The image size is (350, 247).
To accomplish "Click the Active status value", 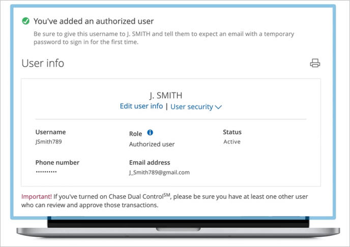I will tap(232, 142).
